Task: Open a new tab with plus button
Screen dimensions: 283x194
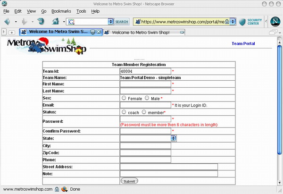Action: point(11,33)
